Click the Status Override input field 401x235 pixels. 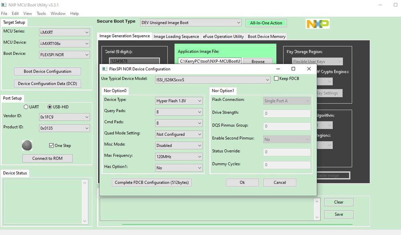point(287,152)
